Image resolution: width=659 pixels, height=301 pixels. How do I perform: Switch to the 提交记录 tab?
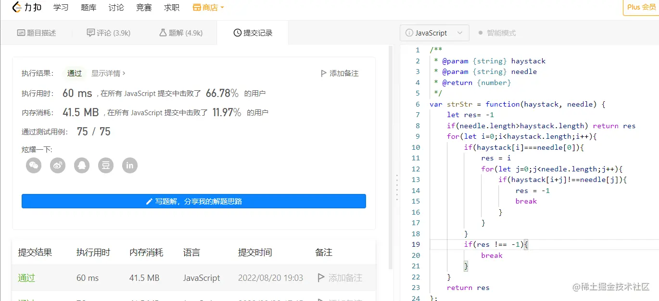(x=253, y=33)
